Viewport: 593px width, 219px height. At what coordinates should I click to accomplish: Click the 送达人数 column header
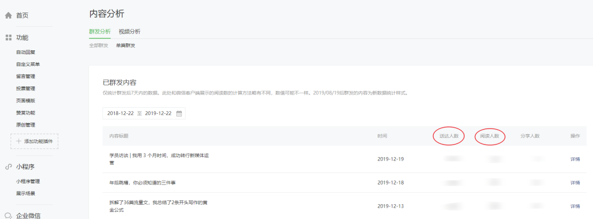[x=449, y=136]
